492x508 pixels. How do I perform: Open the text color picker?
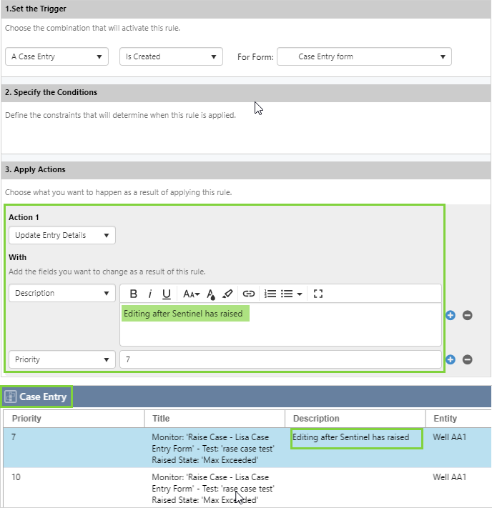click(x=211, y=294)
